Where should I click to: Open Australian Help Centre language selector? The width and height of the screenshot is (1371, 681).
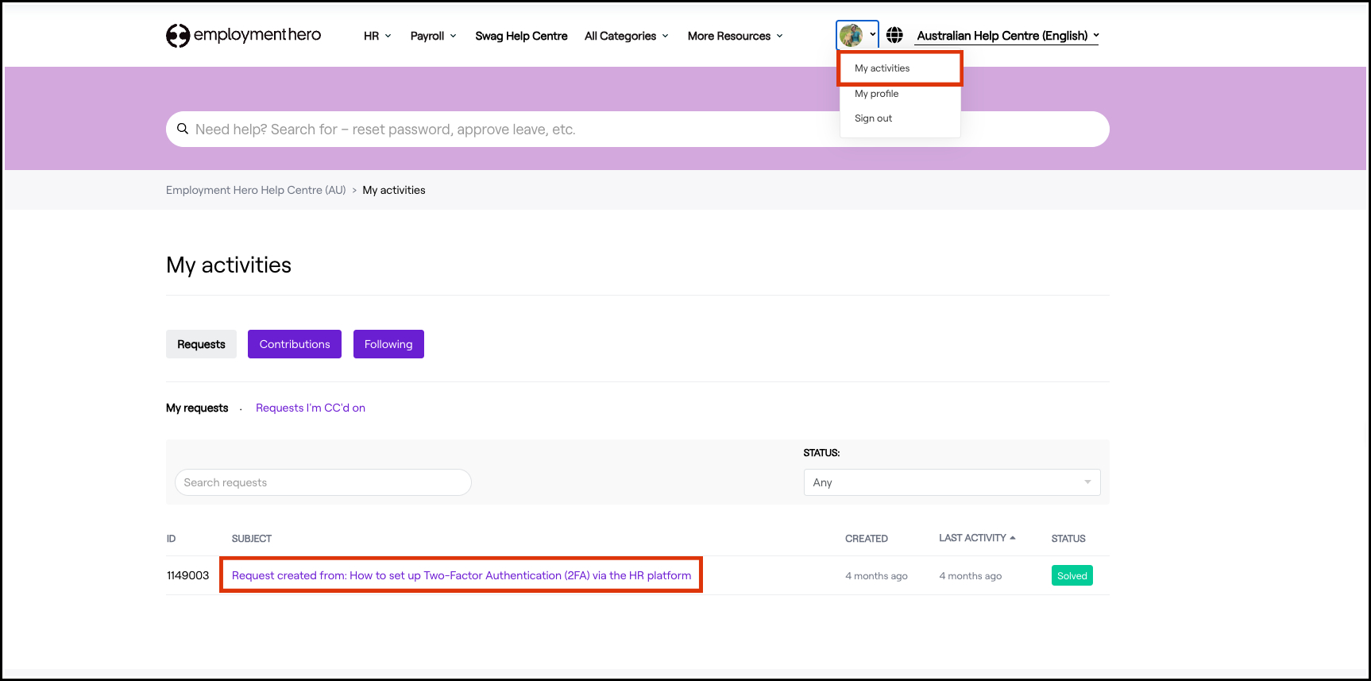pyautogui.click(x=1007, y=36)
